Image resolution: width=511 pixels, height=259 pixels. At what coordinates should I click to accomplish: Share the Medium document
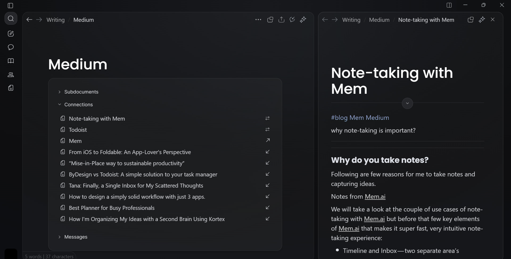(281, 20)
